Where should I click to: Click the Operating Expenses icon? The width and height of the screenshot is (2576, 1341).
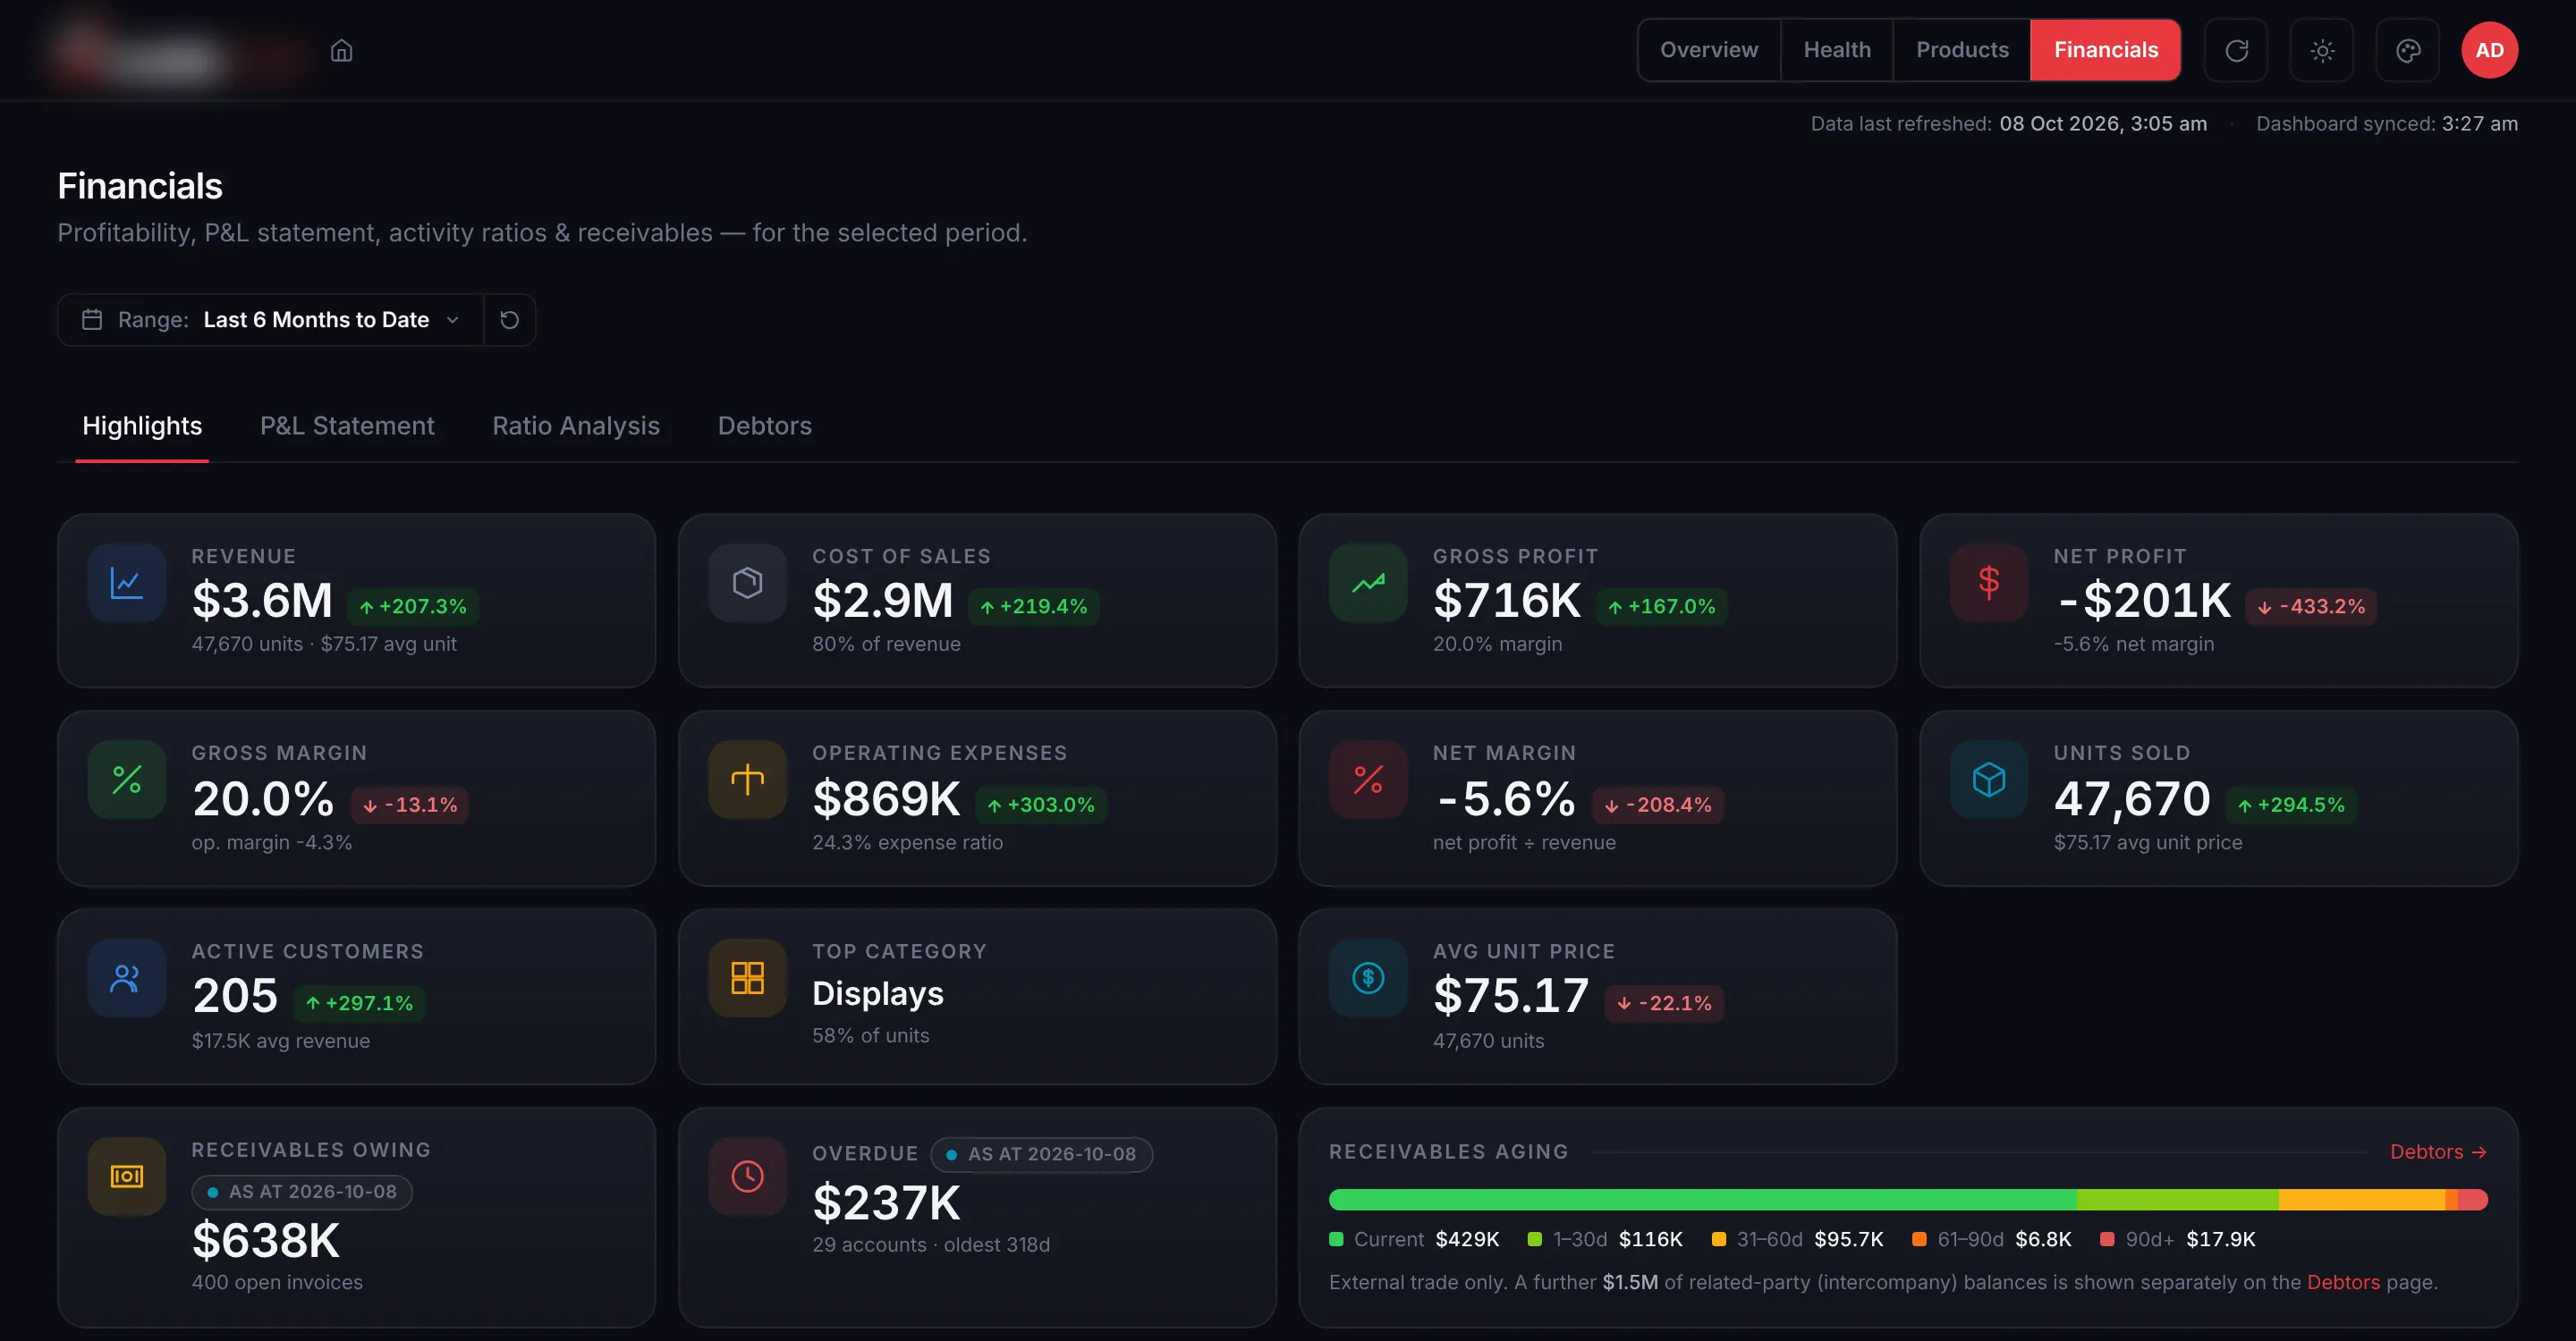[747, 780]
